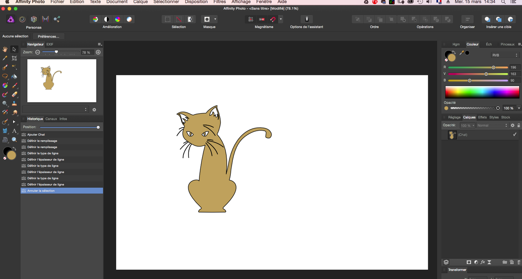Switch to the Export persona
The image size is (522, 279).
tap(57, 19)
